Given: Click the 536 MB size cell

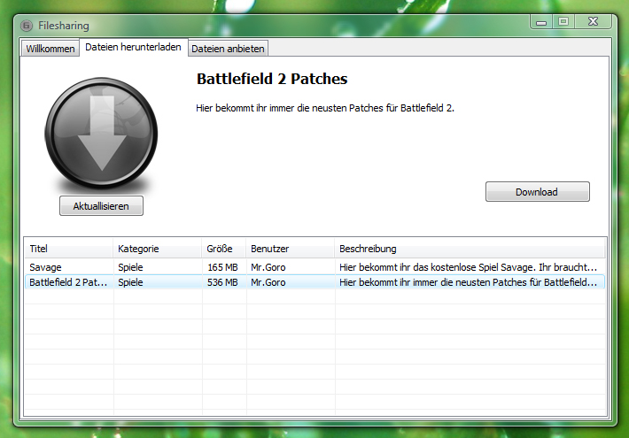Looking at the screenshot, I should click(x=222, y=282).
